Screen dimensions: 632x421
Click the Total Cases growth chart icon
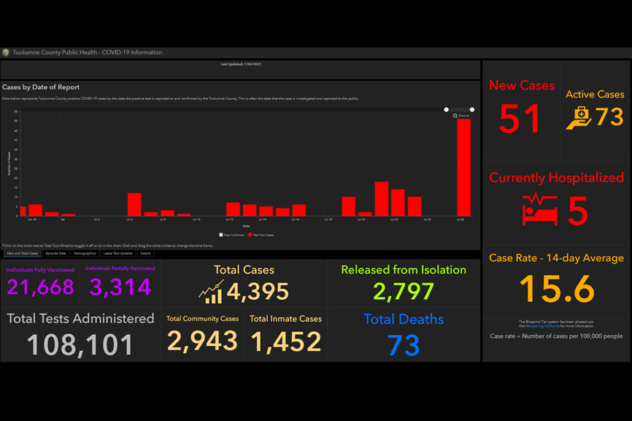[211, 292]
